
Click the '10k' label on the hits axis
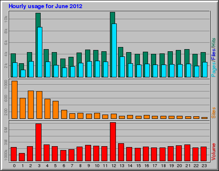(6, 19)
